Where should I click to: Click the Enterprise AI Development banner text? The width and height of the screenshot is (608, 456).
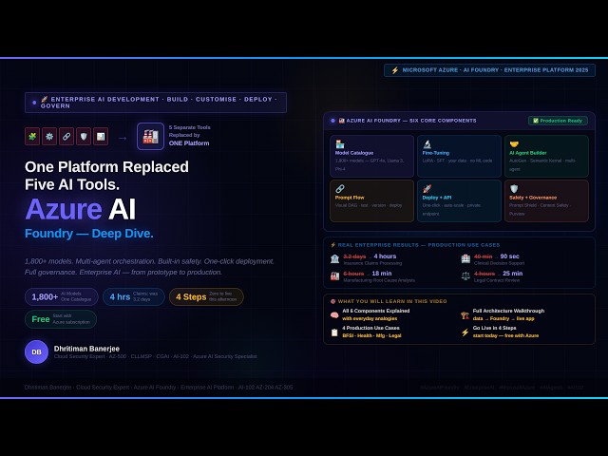pyautogui.click(x=159, y=103)
